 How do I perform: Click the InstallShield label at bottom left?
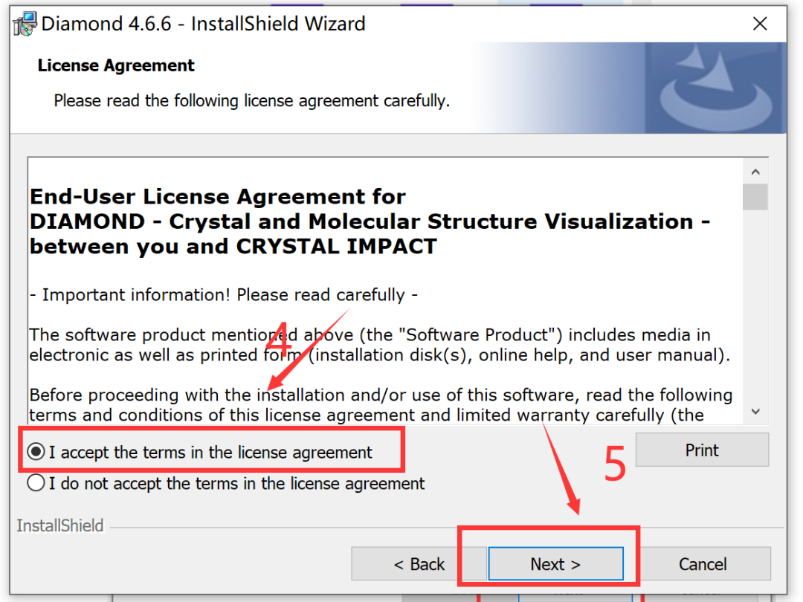[60, 526]
